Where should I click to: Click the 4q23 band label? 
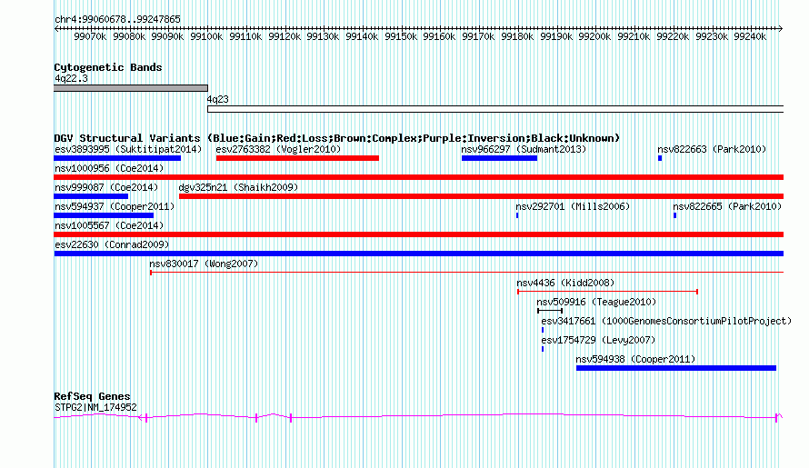tap(218, 99)
